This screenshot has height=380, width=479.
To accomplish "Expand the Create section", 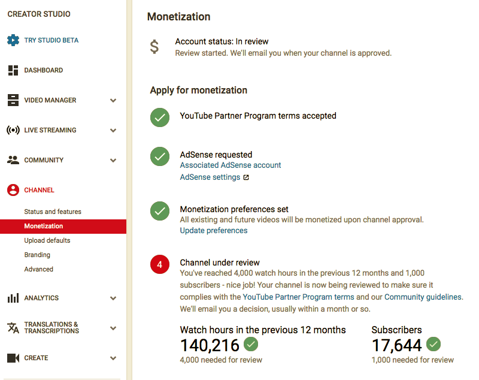I will coord(113,358).
